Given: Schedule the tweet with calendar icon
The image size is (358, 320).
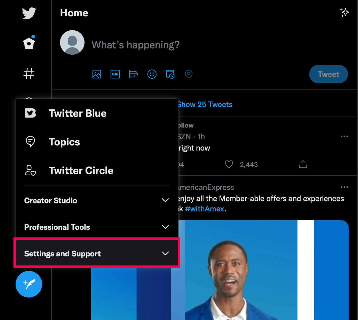Looking at the screenshot, I should pos(170,74).
